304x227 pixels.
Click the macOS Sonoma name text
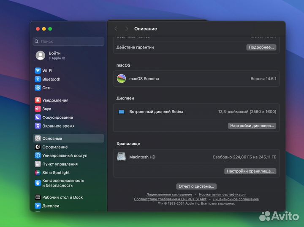tap(144, 79)
